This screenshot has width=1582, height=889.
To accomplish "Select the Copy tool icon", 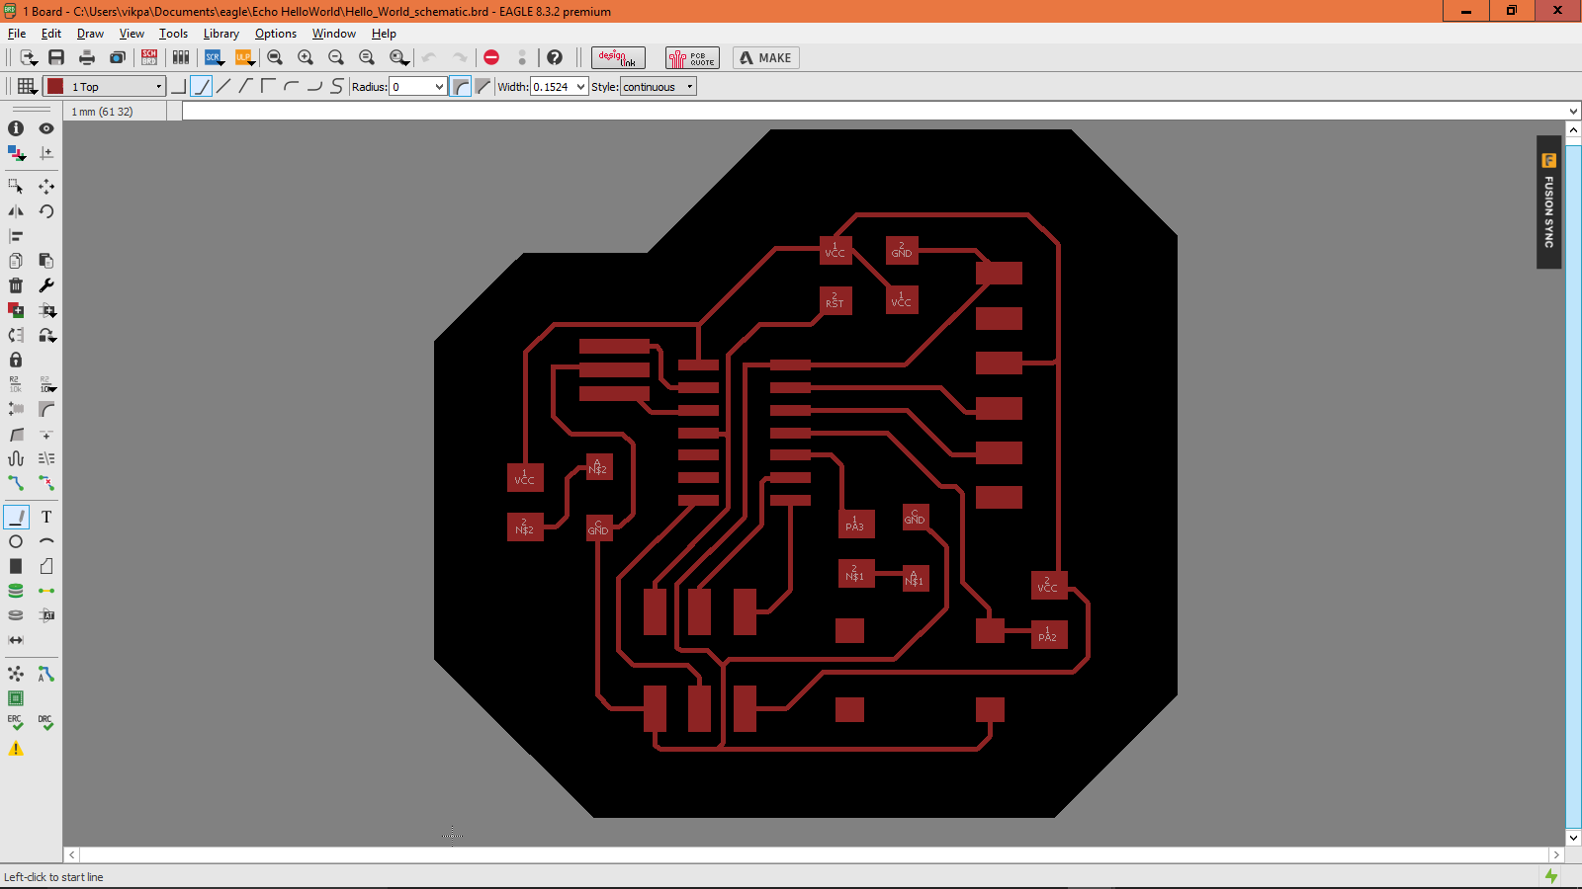I will [x=16, y=261].
